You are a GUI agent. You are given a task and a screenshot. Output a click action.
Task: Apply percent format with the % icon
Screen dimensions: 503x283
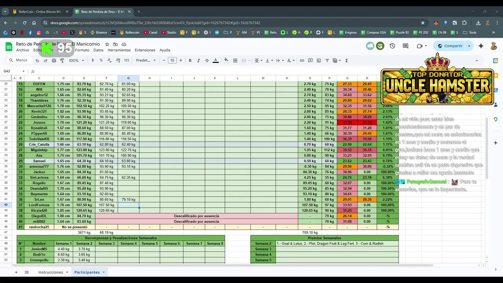tap(101, 61)
